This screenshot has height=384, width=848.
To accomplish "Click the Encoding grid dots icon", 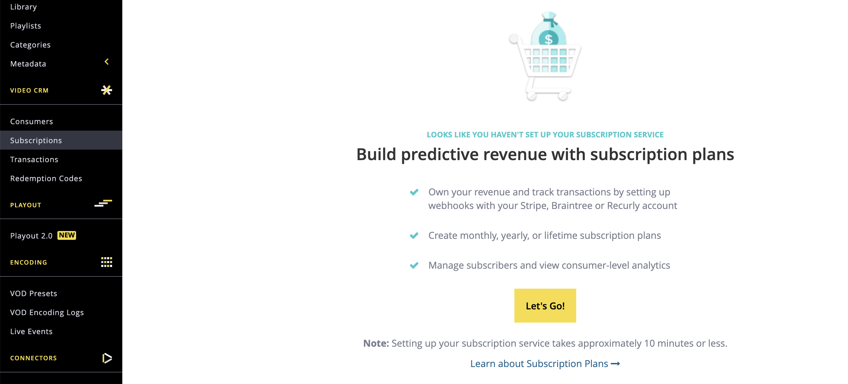I will pos(107,262).
